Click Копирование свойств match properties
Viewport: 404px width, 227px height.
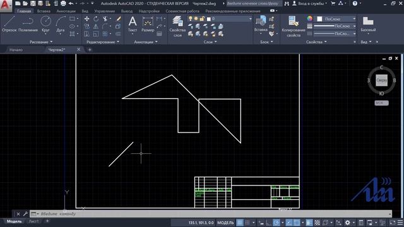coord(293,26)
